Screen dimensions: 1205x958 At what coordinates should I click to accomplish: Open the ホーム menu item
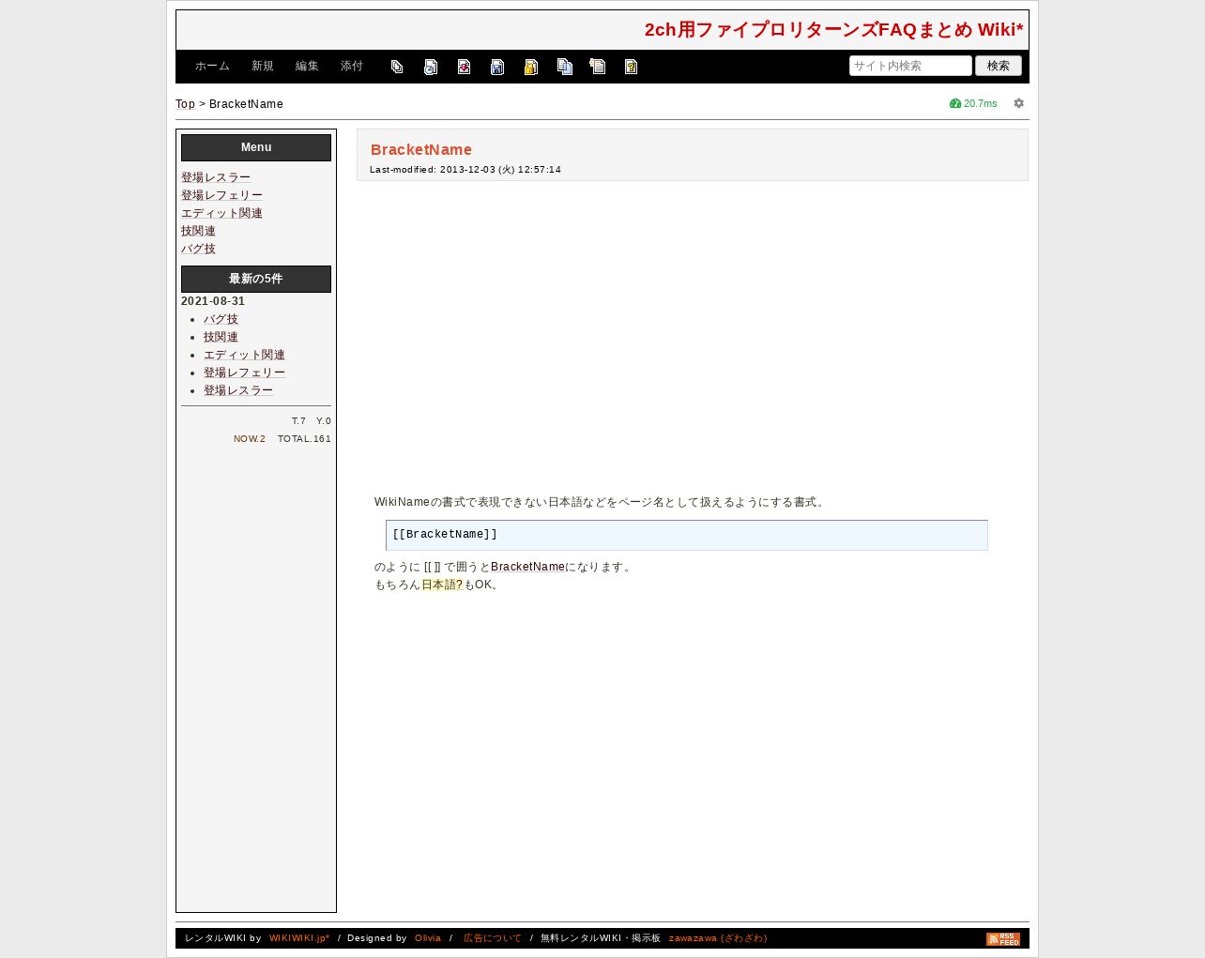pyautogui.click(x=212, y=67)
